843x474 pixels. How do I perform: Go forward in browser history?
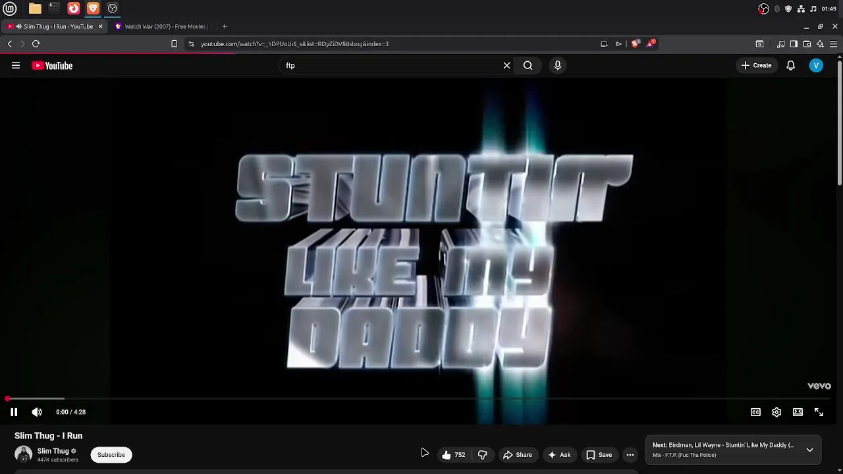click(22, 43)
